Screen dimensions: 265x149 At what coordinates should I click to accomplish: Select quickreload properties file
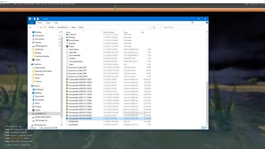pyautogui.click(x=73, y=125)
